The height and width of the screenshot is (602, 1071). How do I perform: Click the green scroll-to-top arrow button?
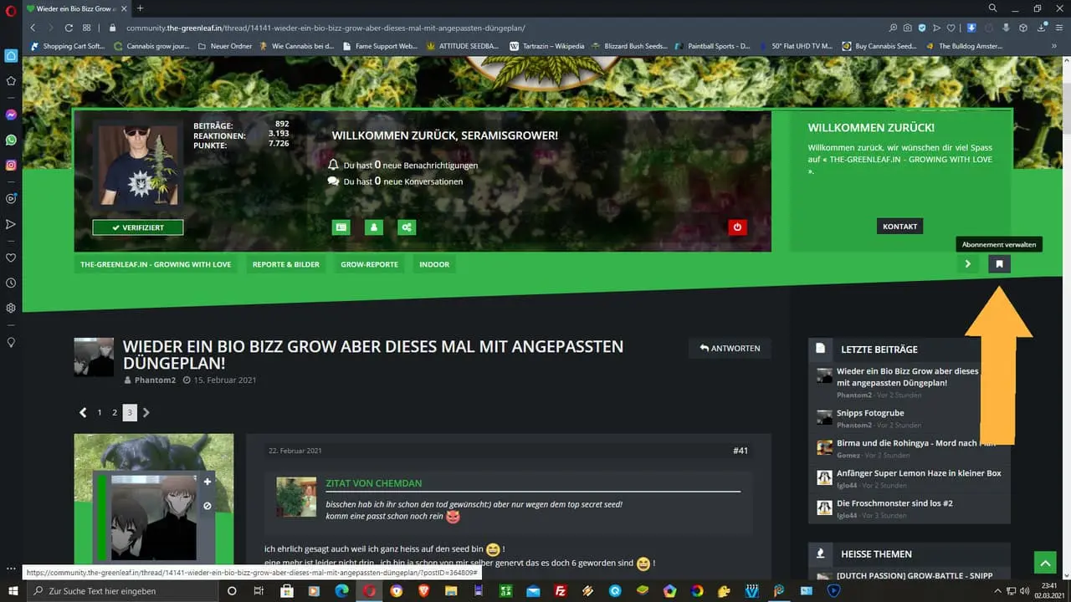[1045, 562]
